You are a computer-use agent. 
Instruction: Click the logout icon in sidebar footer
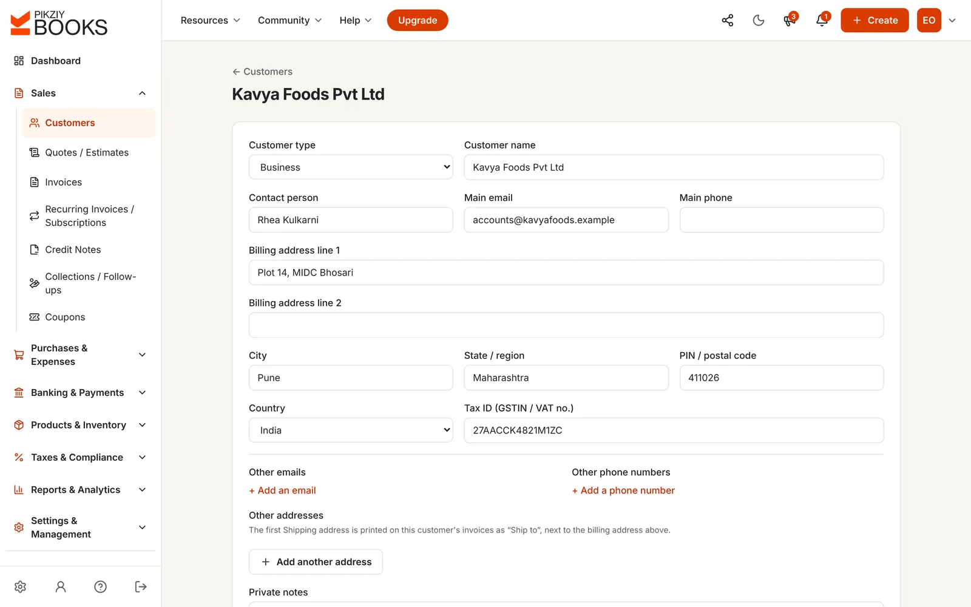[141, 586]
